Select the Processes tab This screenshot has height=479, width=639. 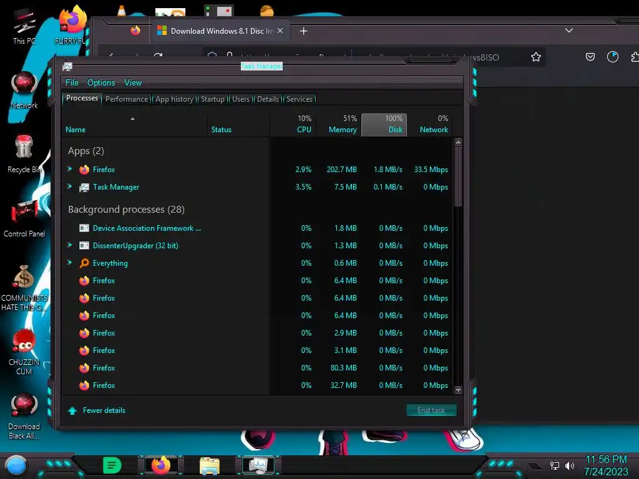click(x=82, y=98)
